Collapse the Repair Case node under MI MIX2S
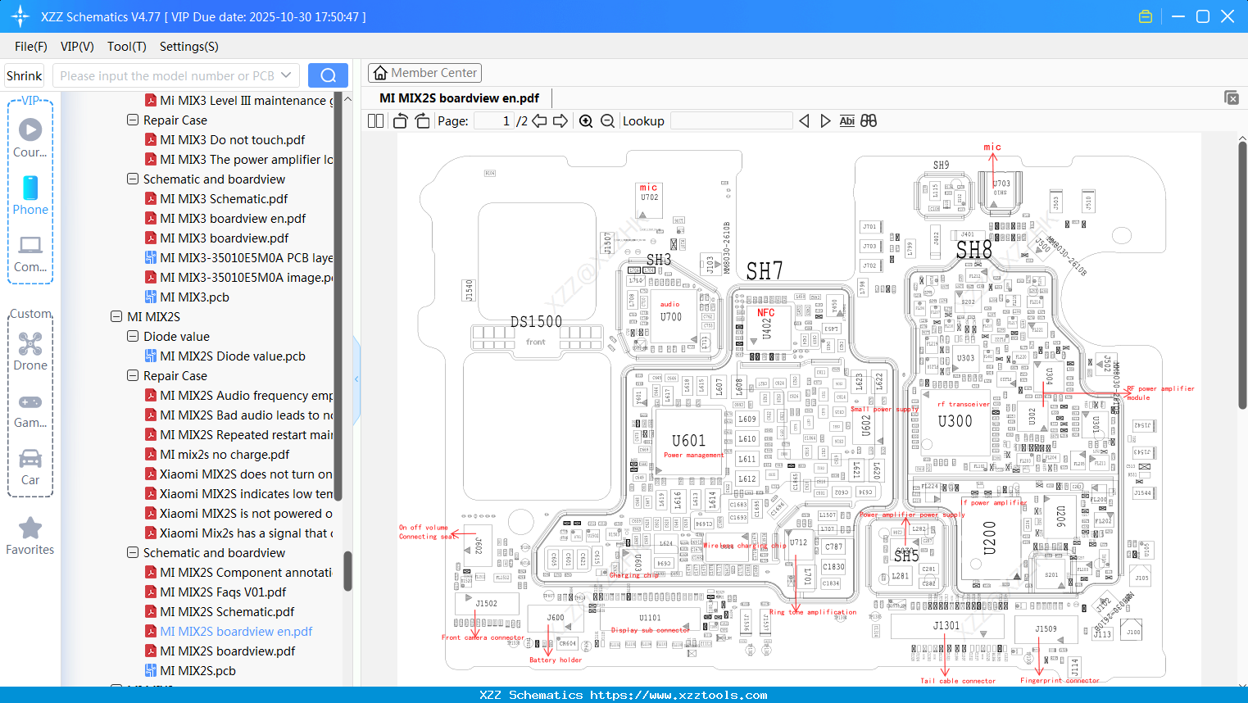The height and width of the screenshot is (703, 1248). (x=132, y=375)
